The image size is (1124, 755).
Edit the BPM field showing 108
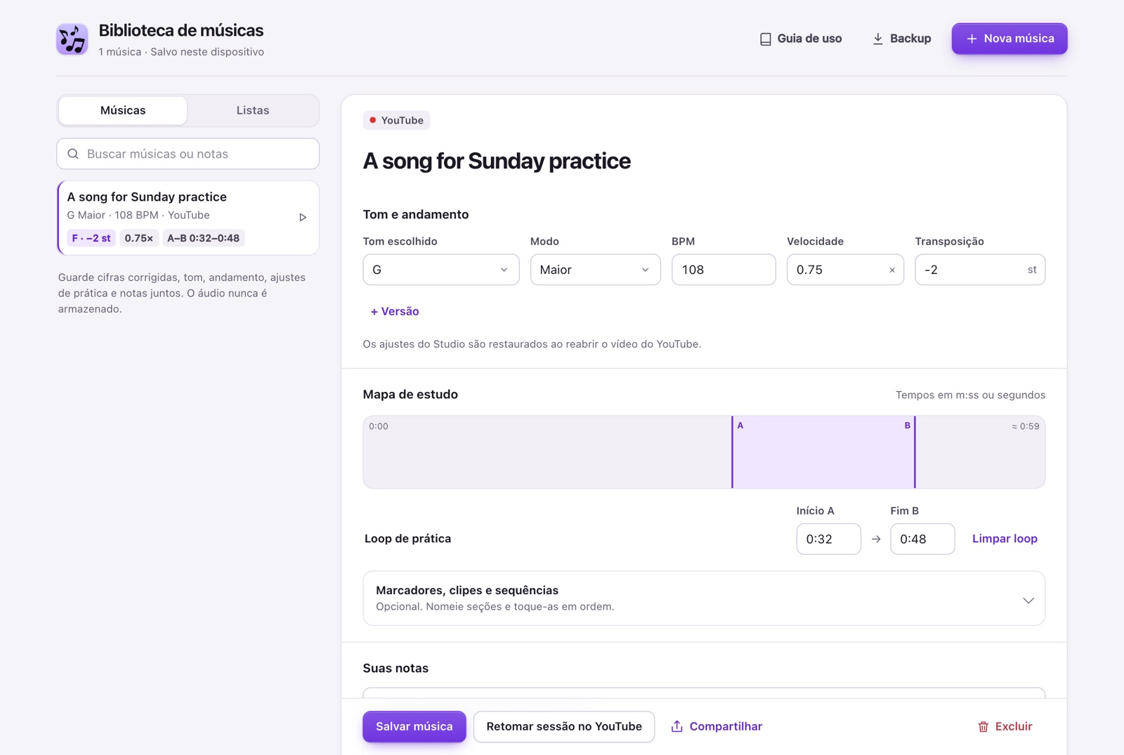[724, 270]
